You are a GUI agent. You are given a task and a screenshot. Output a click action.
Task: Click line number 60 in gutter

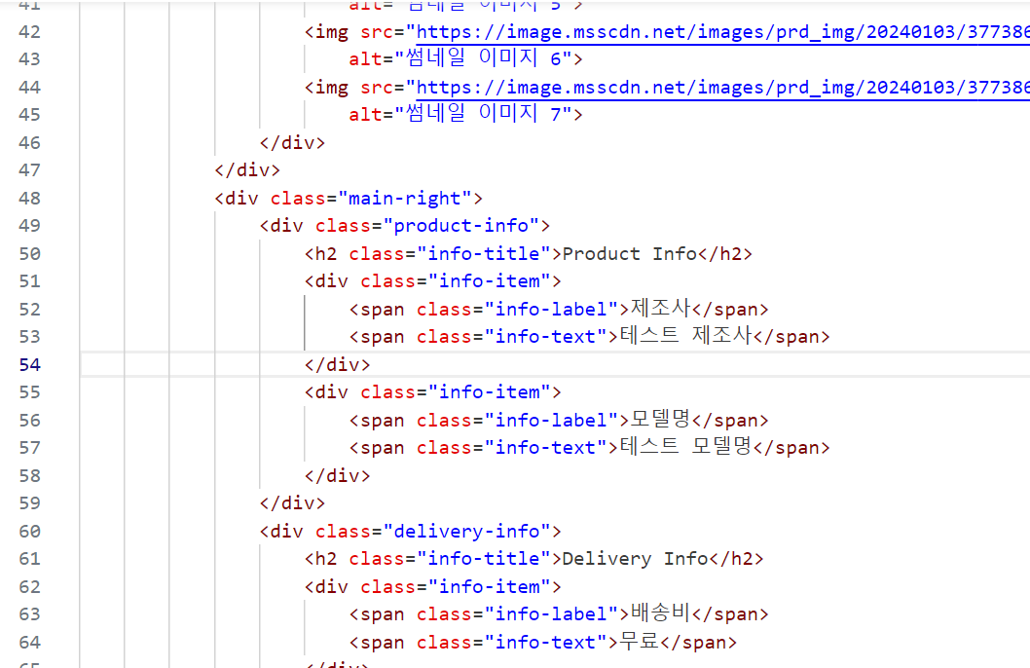[29, 532]
